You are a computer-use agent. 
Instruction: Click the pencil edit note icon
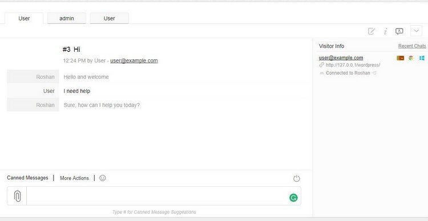372,31
